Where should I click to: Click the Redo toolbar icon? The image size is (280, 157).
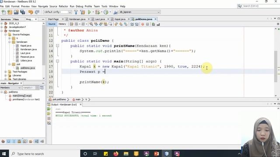(37, 12)
